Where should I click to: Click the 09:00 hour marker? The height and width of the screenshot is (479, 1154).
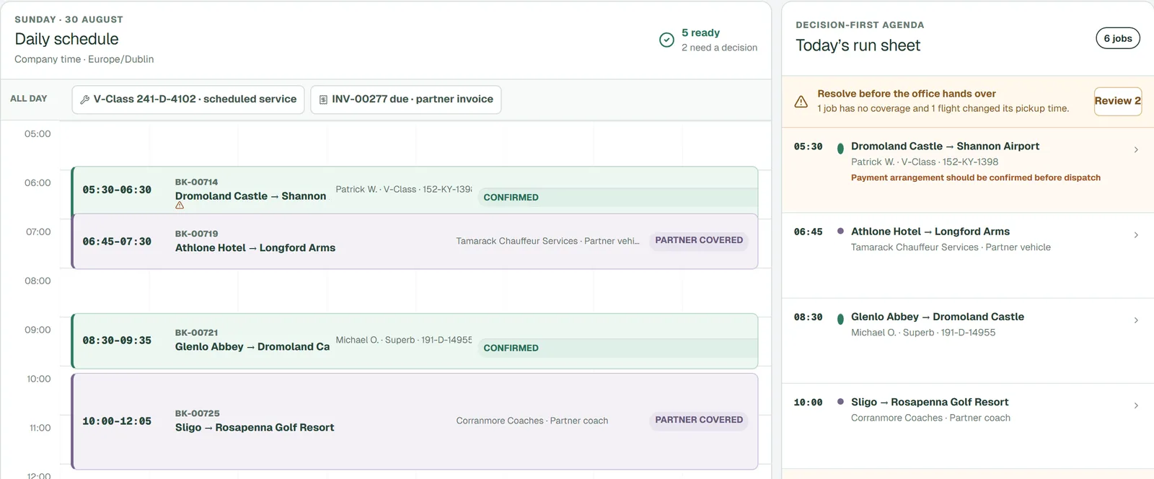coord(38,330)
